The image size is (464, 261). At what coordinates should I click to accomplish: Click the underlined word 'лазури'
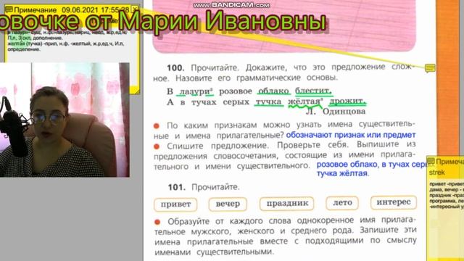pyautogui.click(x=195, y=92)
